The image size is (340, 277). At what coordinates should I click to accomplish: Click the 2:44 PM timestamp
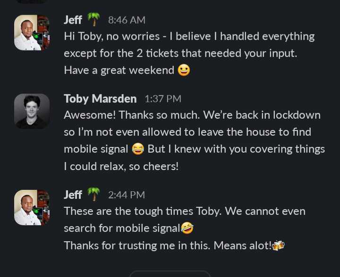point(127,195)
